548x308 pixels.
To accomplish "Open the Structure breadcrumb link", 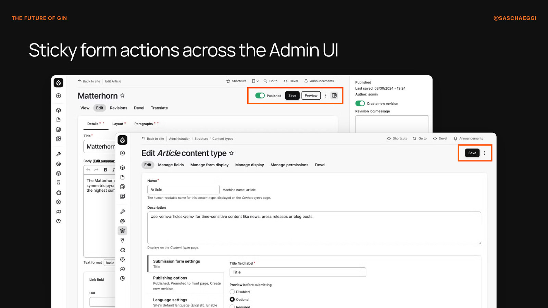I will coord(201,139).
